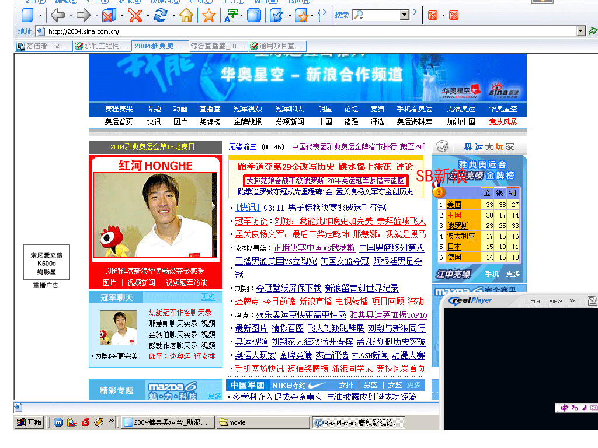Image resolution: width=598 pixels, height=448 pixels.
Task: Go back with the left arrow icon
Action: [x=58, y=15]
